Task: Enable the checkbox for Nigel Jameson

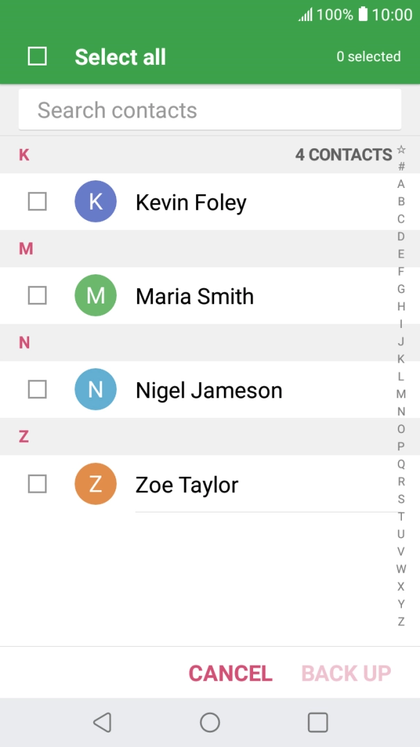Action: pos(38,390)
